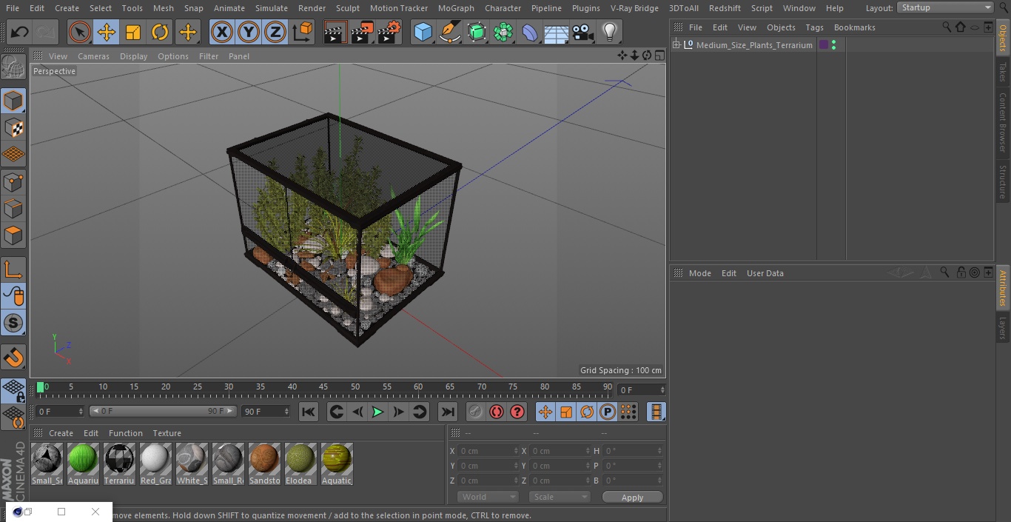Play the animation forward
The width and height of the screenshot is (1011, 522).
click(x=377, y=412)
